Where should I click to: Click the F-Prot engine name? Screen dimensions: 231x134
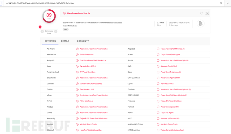tap(49, 101)
